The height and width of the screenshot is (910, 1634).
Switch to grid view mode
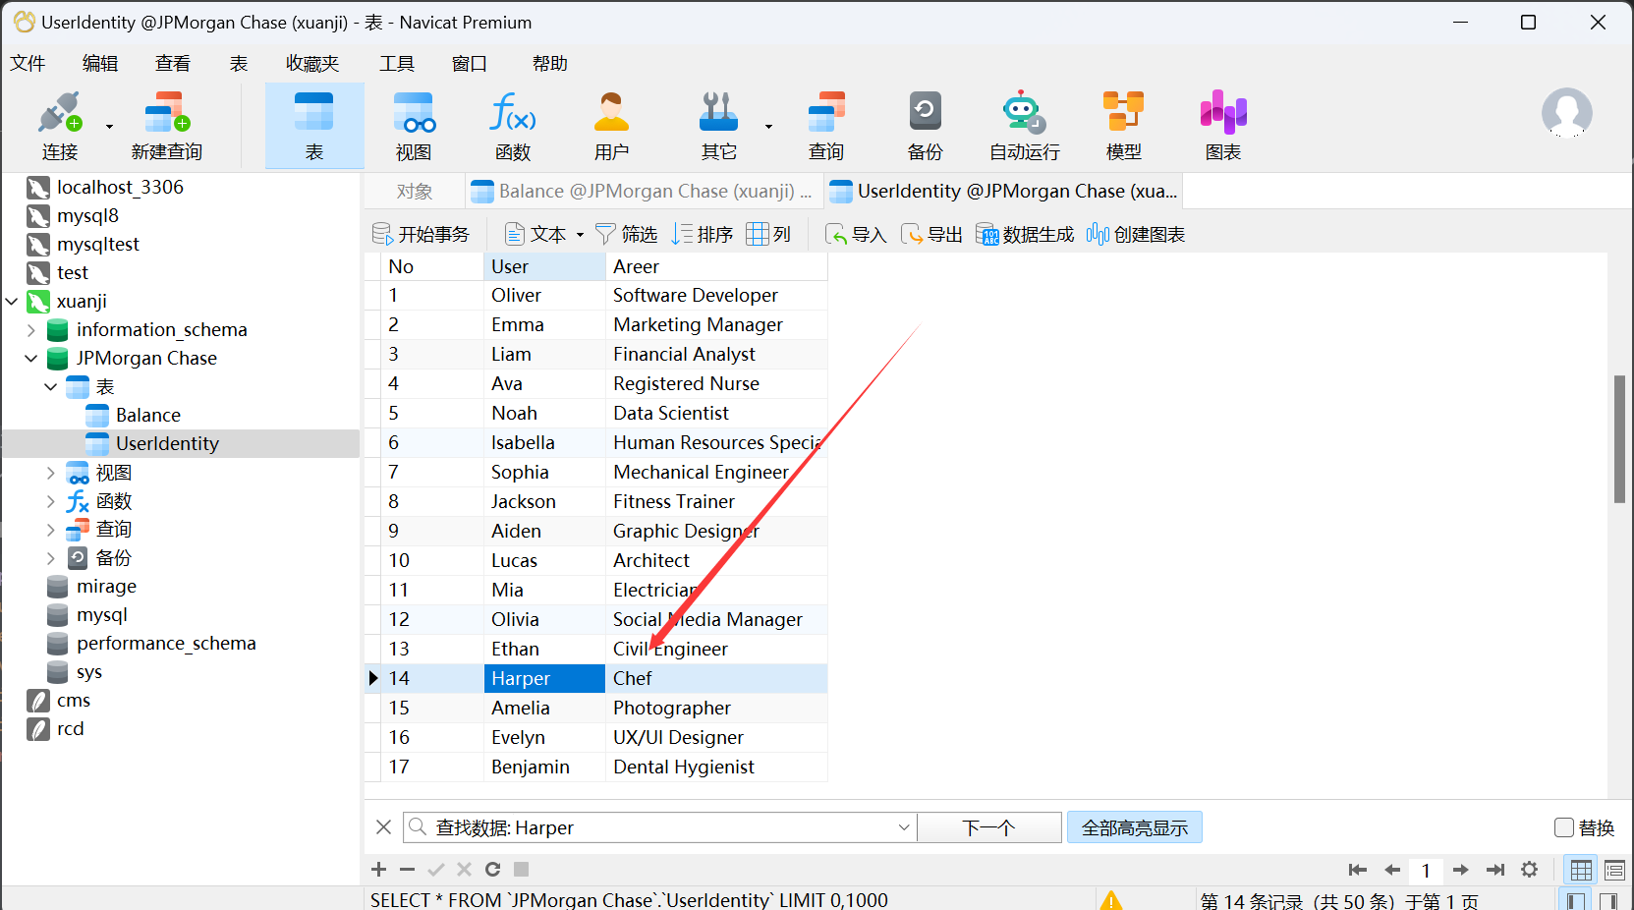coord(1581,870)
